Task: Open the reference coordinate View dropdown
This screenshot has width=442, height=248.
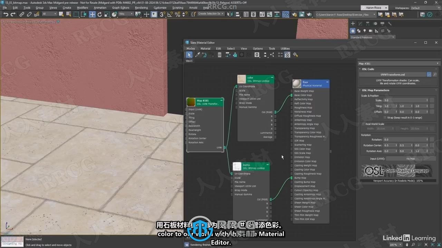Action: click(126, 14)
